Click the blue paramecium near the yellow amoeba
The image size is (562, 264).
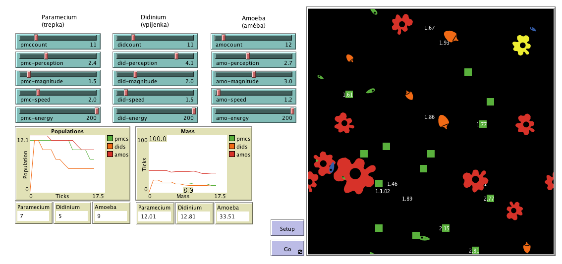pos(533,29)
